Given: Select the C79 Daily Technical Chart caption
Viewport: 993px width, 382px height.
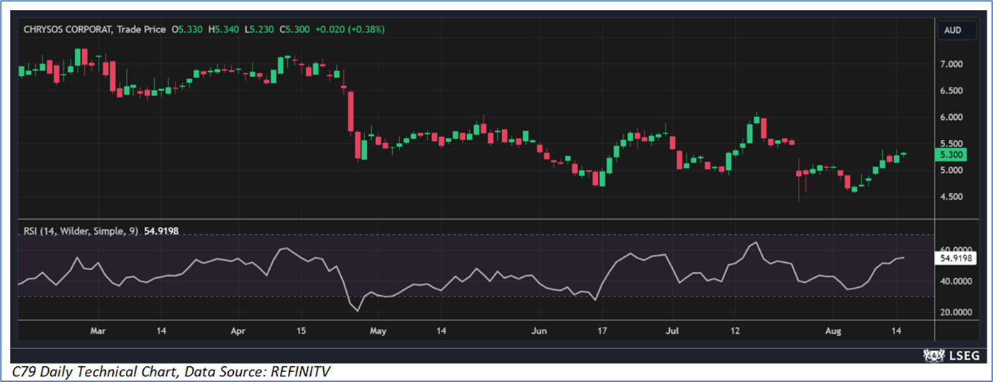Looking at the screenshot, I should tap(172, 372).
